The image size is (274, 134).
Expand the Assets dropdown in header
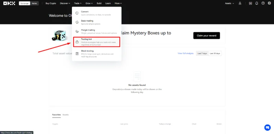[x=229, y=3]
